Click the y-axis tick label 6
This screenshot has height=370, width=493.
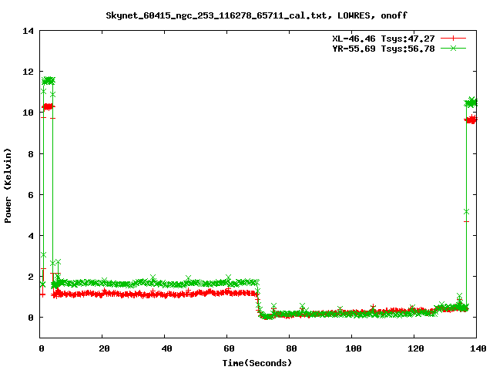pos(31,195)
